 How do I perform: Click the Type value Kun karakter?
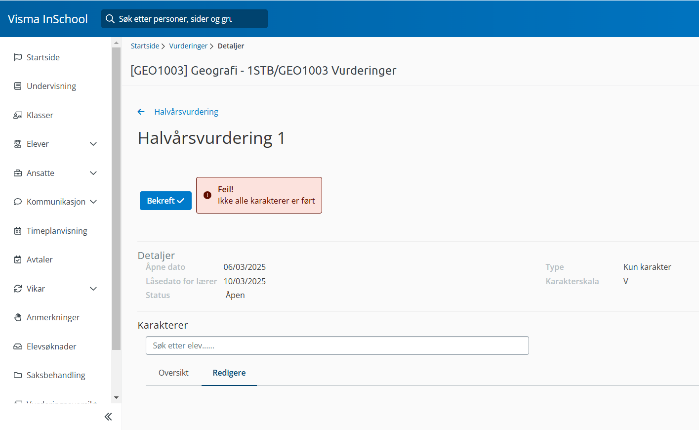pos(647,267)
